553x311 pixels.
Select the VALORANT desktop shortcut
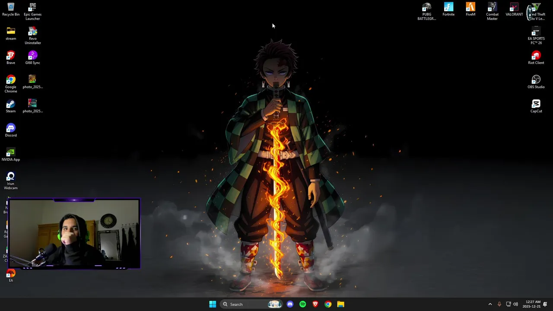coord(514,10)
